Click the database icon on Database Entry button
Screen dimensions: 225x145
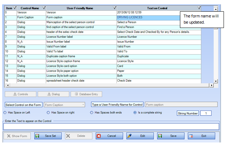click(x=76, y=94)
